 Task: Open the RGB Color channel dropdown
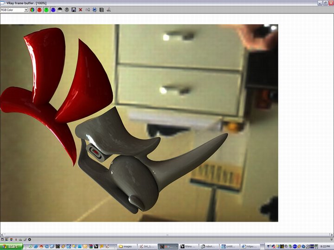click(14, 9)
